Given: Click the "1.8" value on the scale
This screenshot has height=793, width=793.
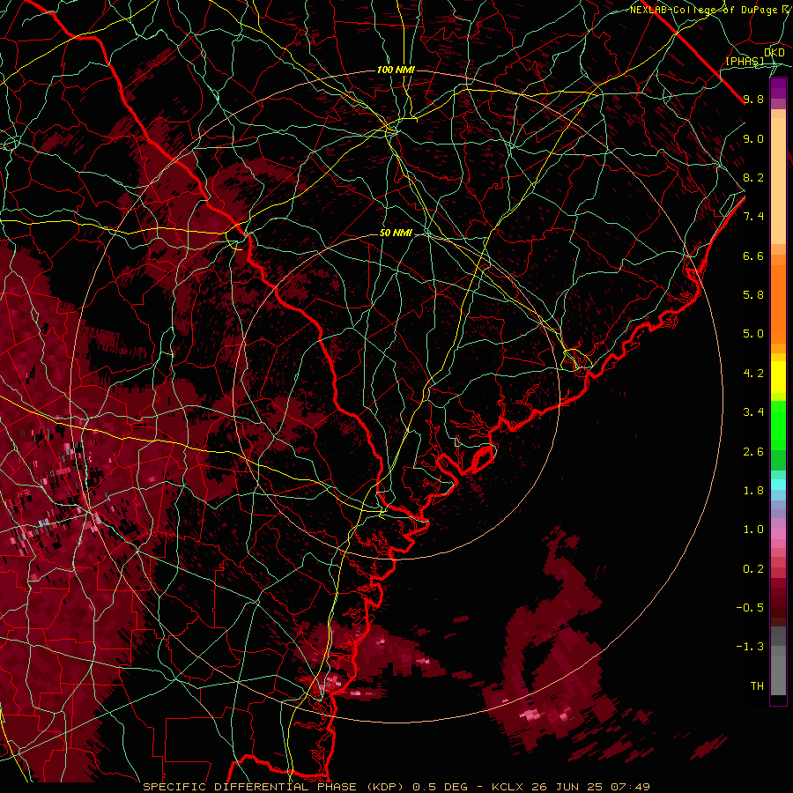Looking at the screenshot, I should (x=753, y=491).
